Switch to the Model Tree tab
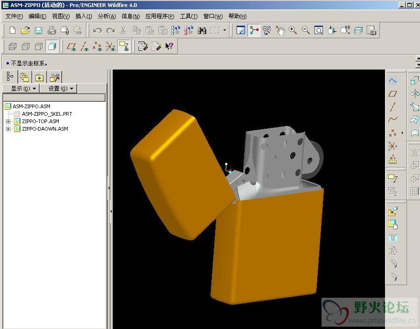 (10, 77)
